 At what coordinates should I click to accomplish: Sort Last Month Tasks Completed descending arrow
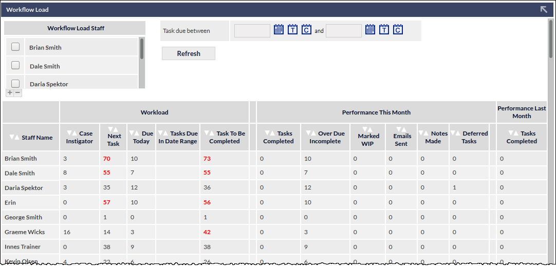(511, 134)
